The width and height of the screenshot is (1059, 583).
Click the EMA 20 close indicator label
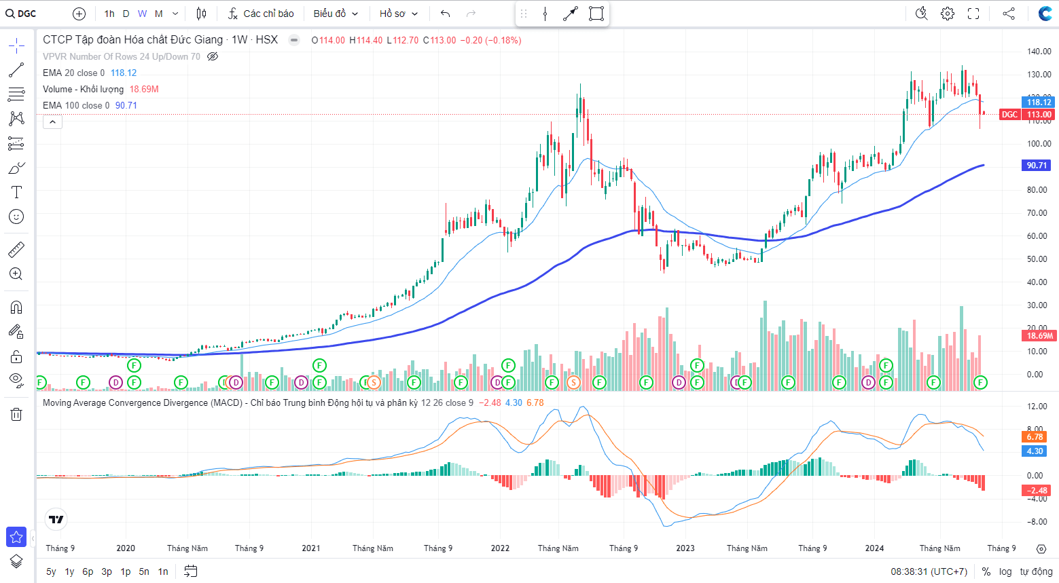click(74, 73)
